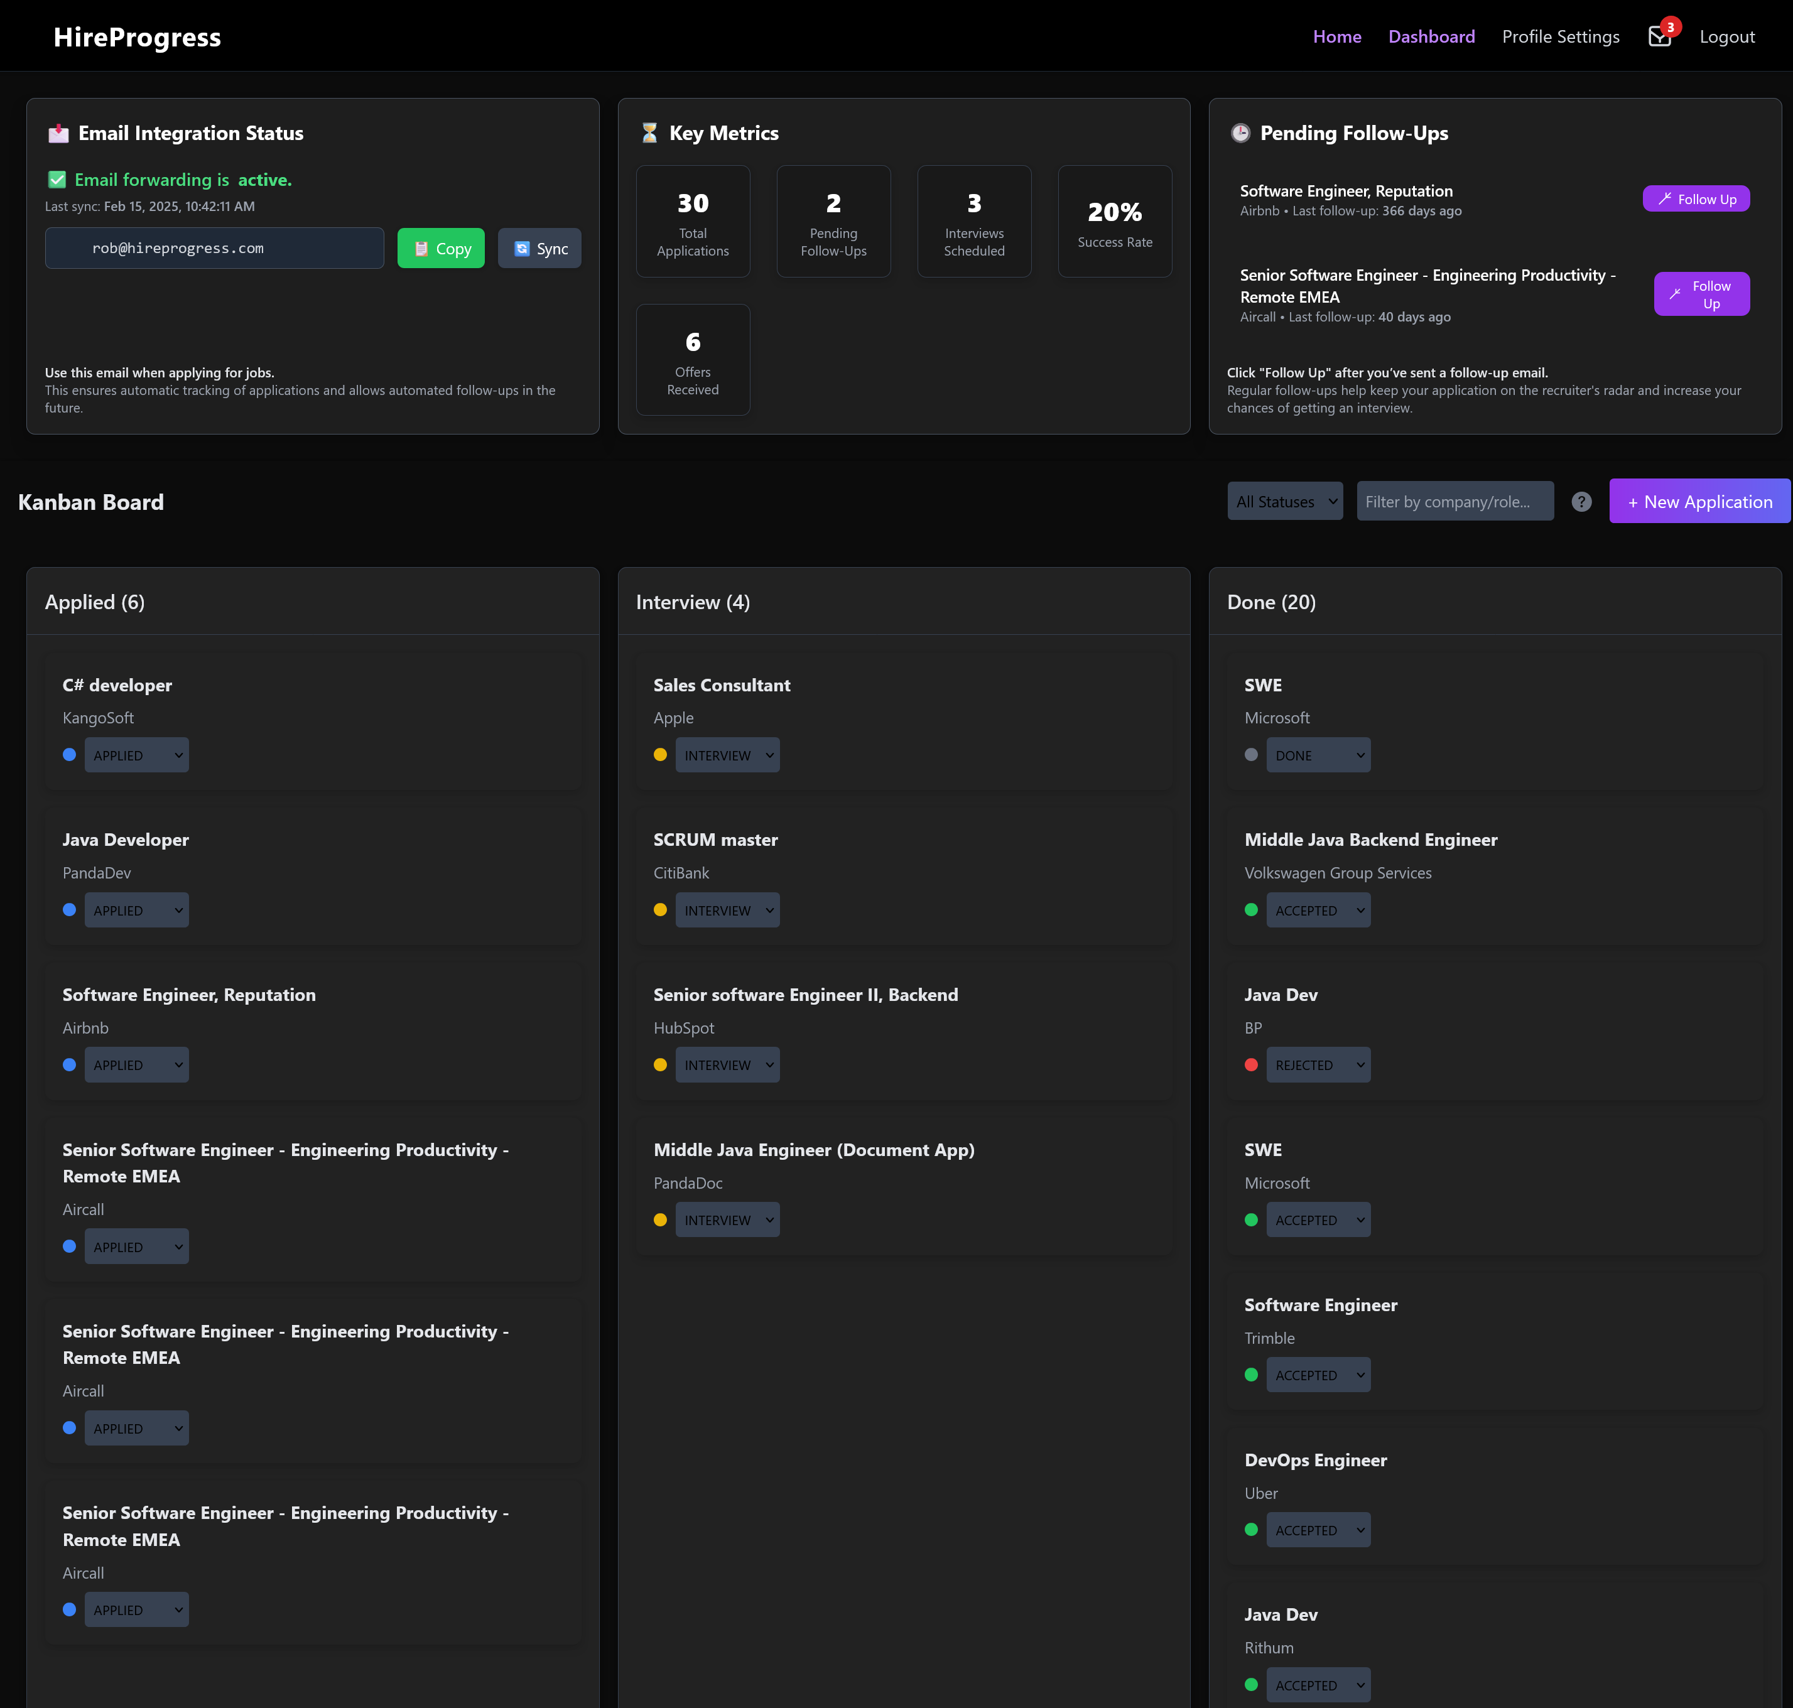Open the DONE dropdown on Microsoft SWE card
1793x1708 pixels.
click(x=1318, y=754)
